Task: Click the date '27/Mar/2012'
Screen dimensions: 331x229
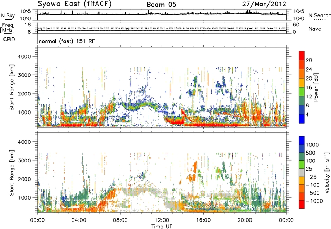Action: point(264,4)
